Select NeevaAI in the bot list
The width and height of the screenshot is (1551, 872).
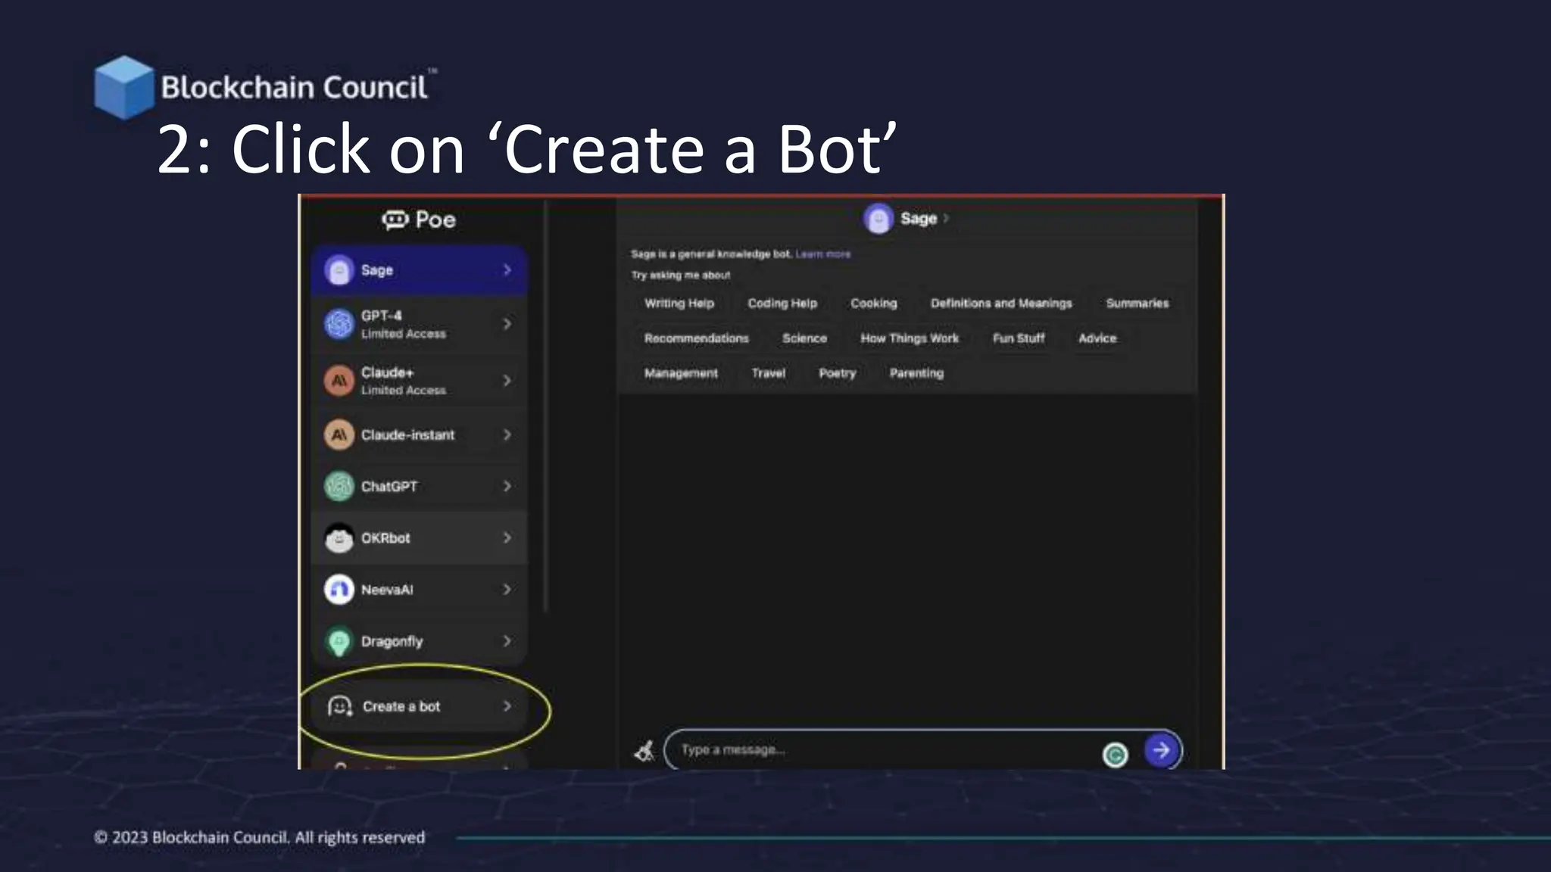[x=419, y=590]
